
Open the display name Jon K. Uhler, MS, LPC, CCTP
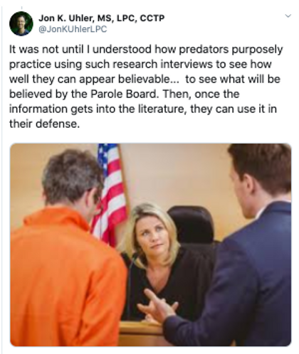coord(102,18)
